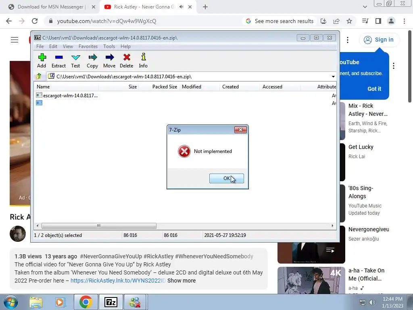
Task: Reload the YouTube page
Action: click(x=35, y=21)
